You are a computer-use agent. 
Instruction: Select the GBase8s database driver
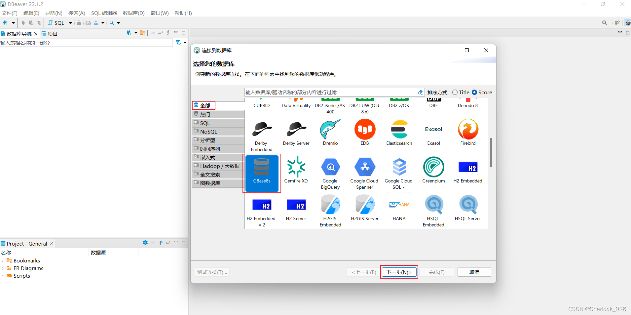[262, 173]
